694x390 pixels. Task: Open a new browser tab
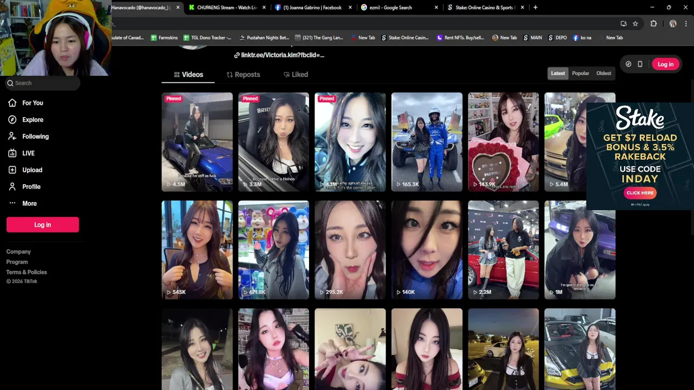click(535, 8)
